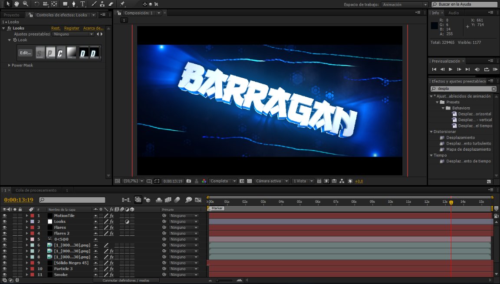Select the Clone Stamp tool
Screen dimensions: 500x284
click(x=102, y=4)
